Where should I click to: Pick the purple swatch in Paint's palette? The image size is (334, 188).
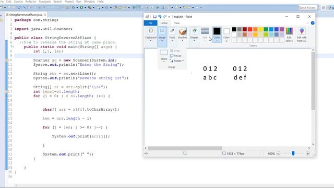[x=282, y=29]
